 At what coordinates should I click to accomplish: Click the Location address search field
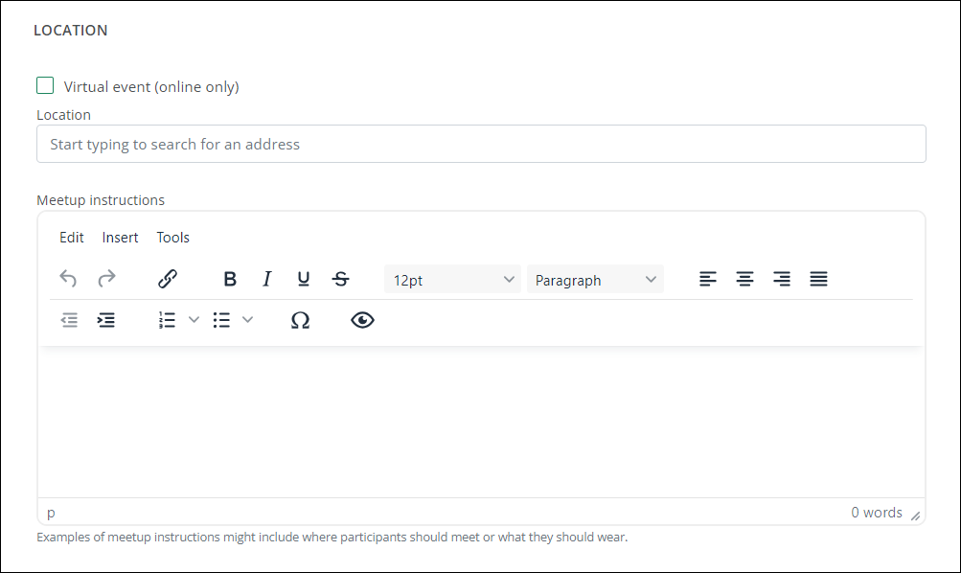pyautogui.click(x=481, y=144)
